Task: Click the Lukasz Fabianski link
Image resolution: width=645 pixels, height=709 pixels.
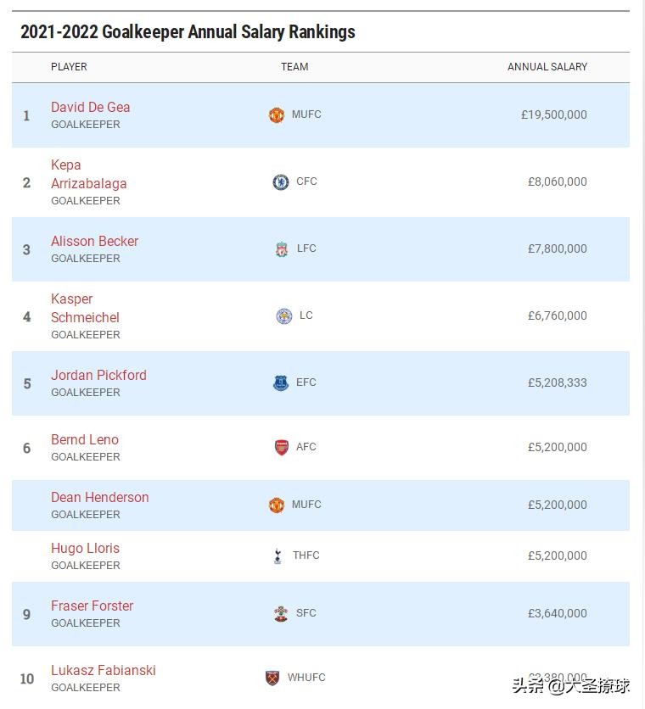Action: coord(104,670)
